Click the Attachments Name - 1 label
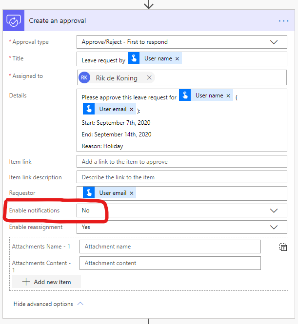The width and height of the screenshot is (298, 324). click(x=41, y=247)
